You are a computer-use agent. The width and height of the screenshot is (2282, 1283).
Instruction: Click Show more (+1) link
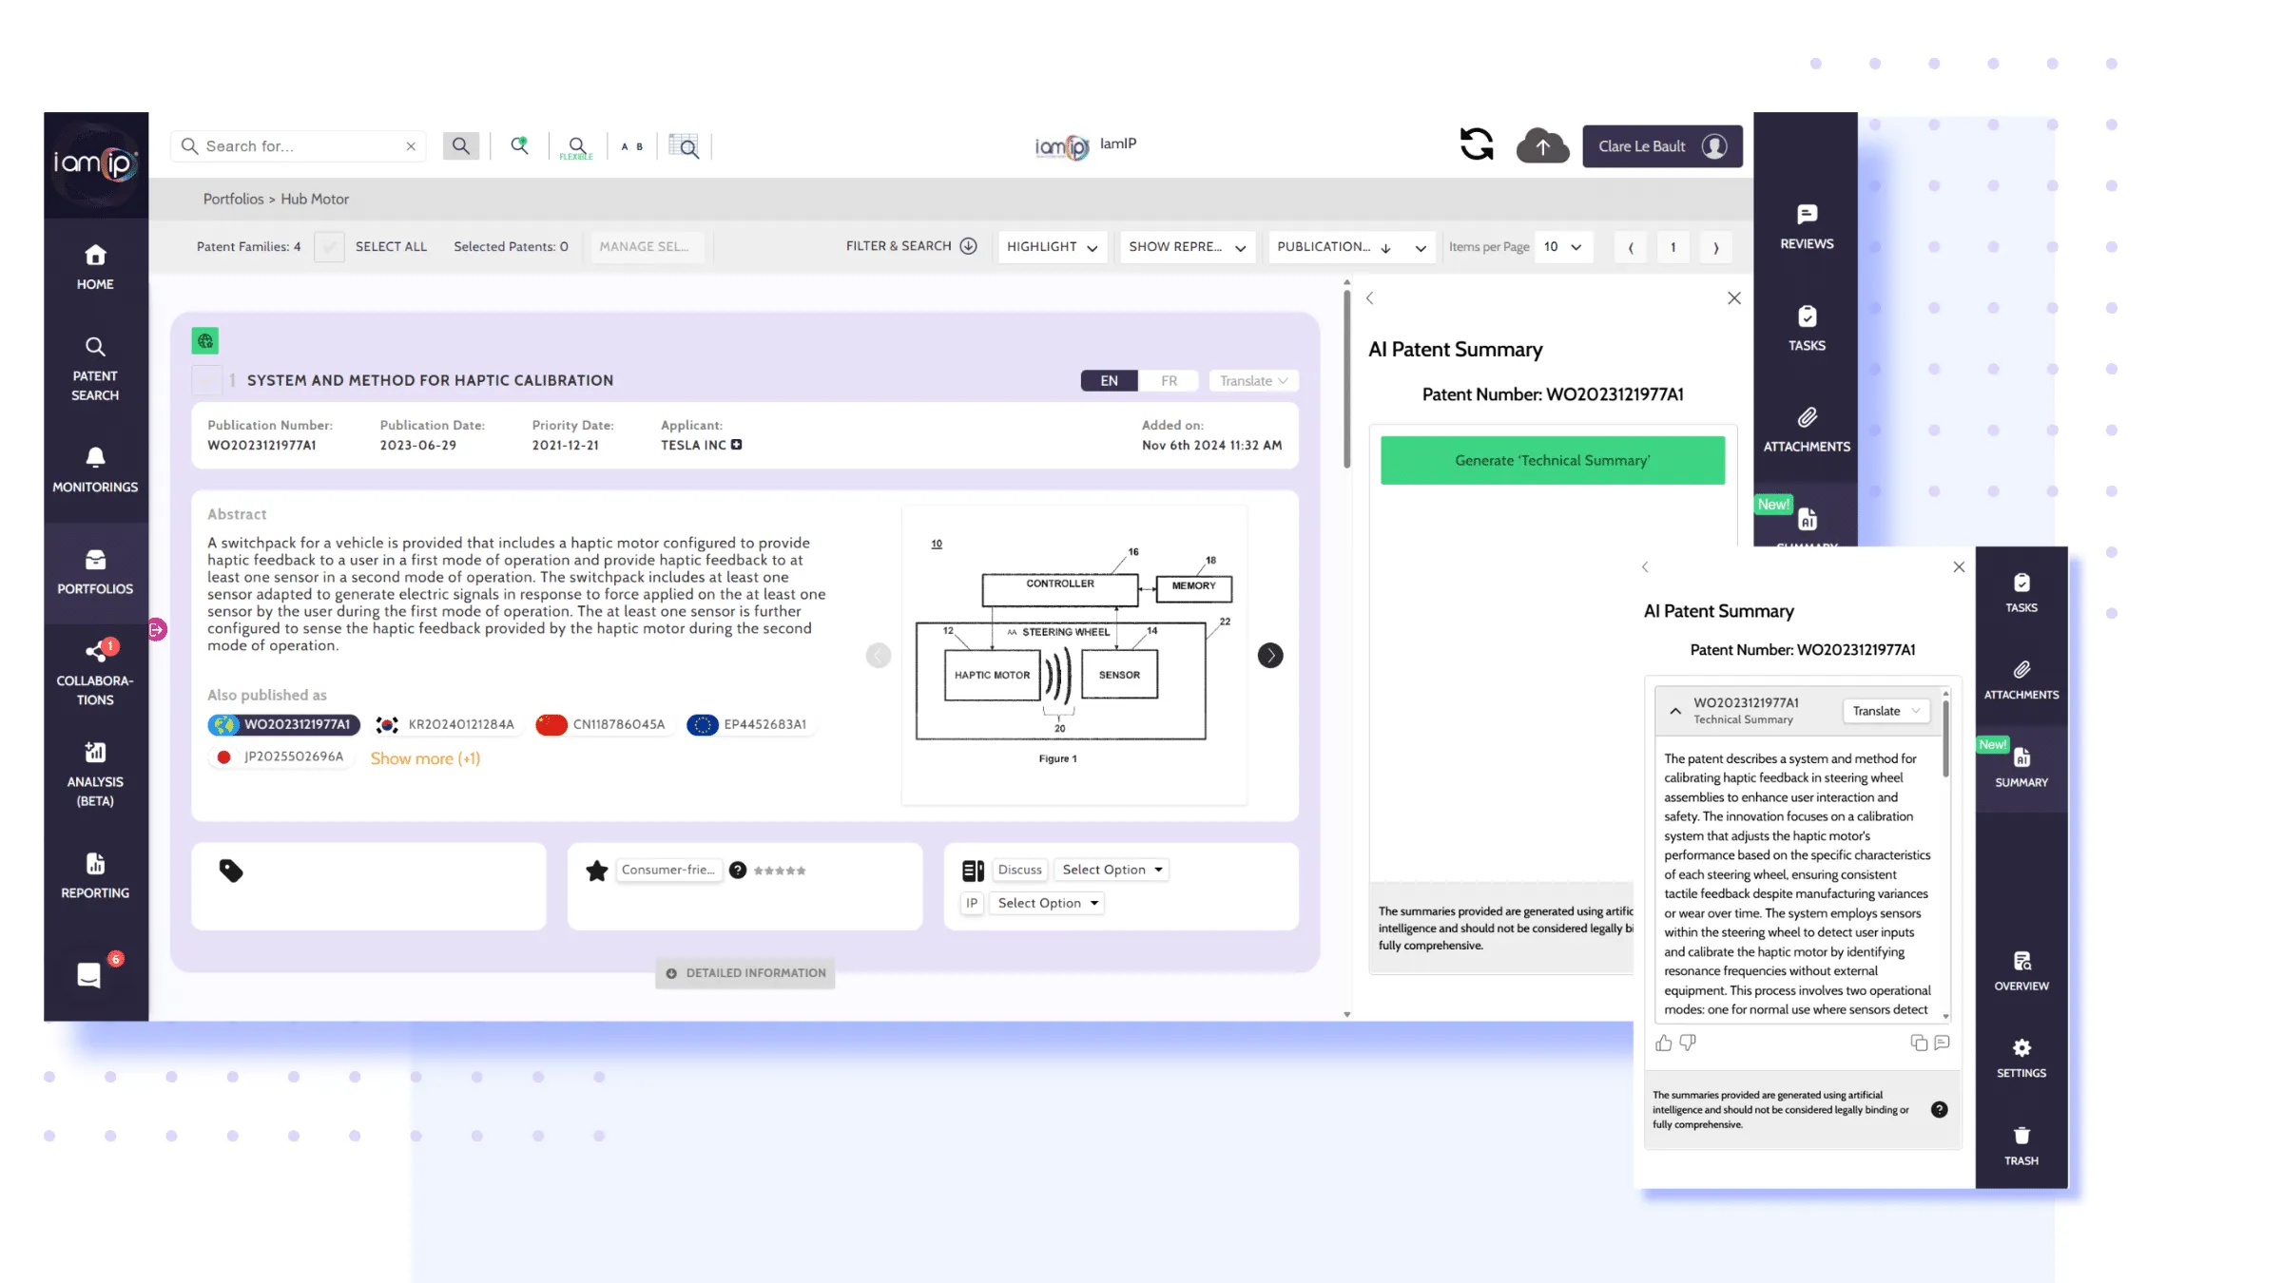click(x=425, y=758)
